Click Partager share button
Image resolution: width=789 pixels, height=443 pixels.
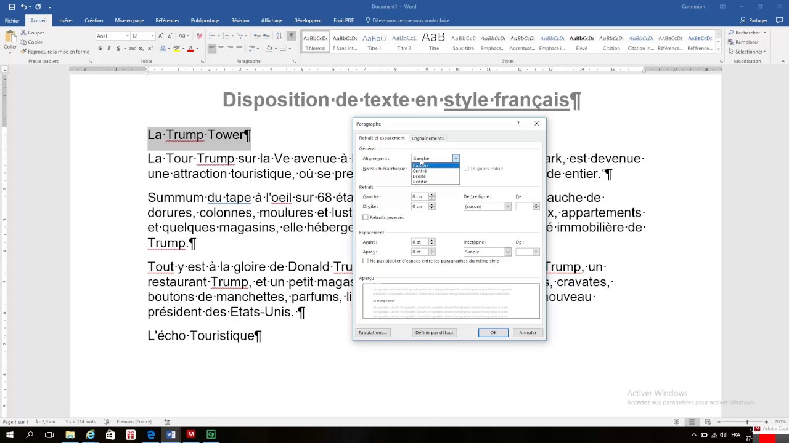click(x=754, y=20)
